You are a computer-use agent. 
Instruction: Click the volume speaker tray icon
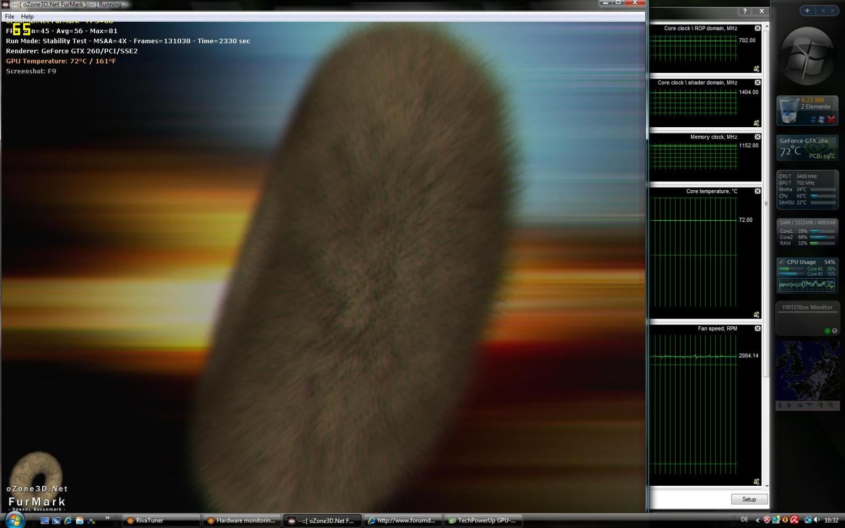pos(816,520)
